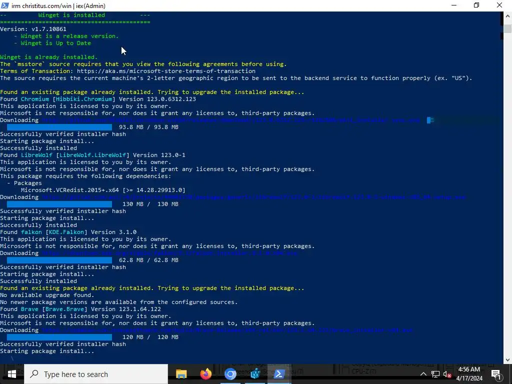512x384 pixels.
Task: Open the microsoft-store-terms-of-transaction URL
Action: [x=166, y=71]
